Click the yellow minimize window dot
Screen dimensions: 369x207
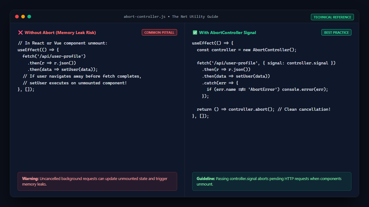23,17
